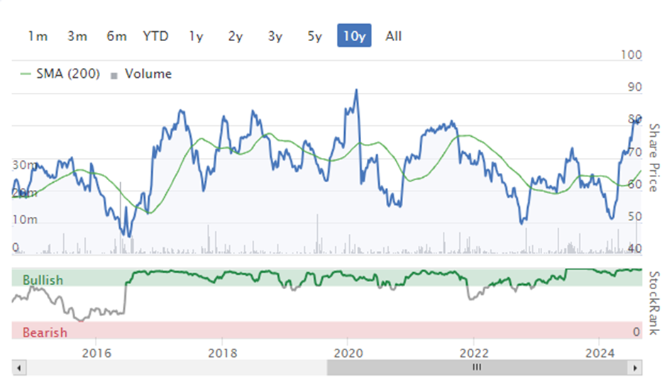Select the 1y time range
This screenshot has width=667, height=382.
[196, 36]
